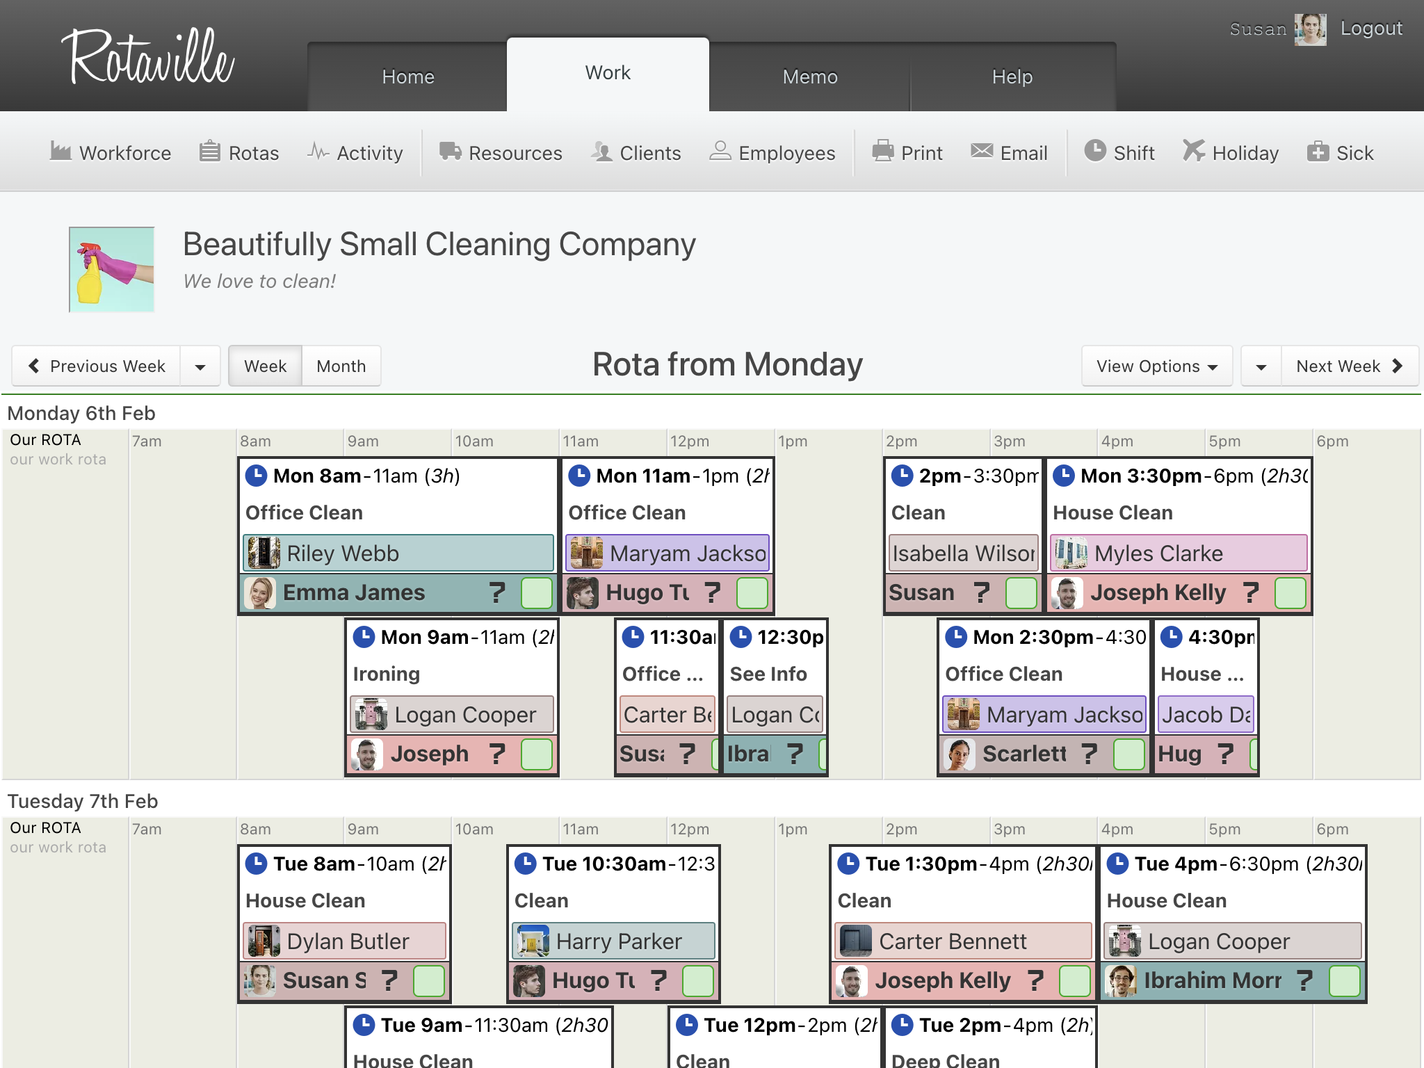Open Activity pulse icon
This screenshot has width=1424, height=1068.
(x=318, y=152)
